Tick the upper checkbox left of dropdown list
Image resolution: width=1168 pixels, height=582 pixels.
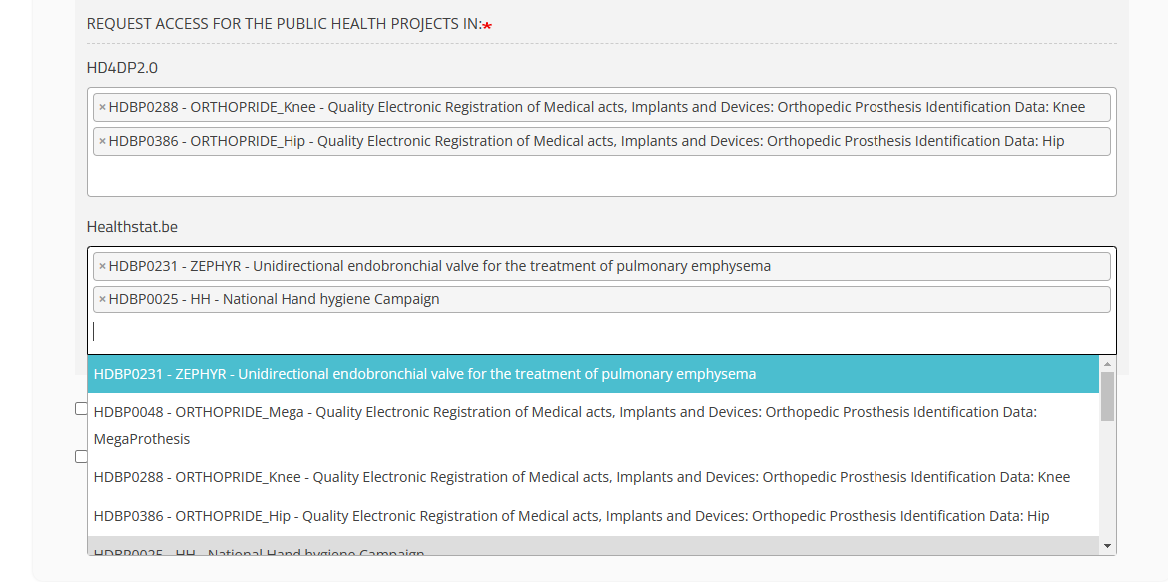pyautogui.click(x=81, y=408)
